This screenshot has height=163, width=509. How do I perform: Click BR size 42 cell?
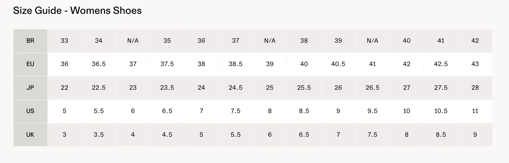(x=475, y=41)
